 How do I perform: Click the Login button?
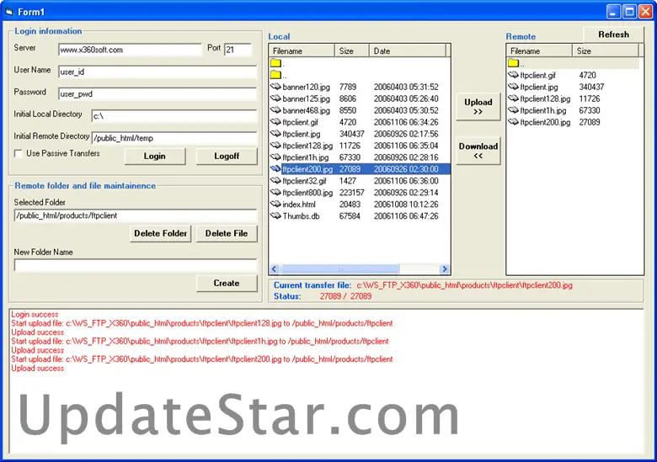coord(155,156)
